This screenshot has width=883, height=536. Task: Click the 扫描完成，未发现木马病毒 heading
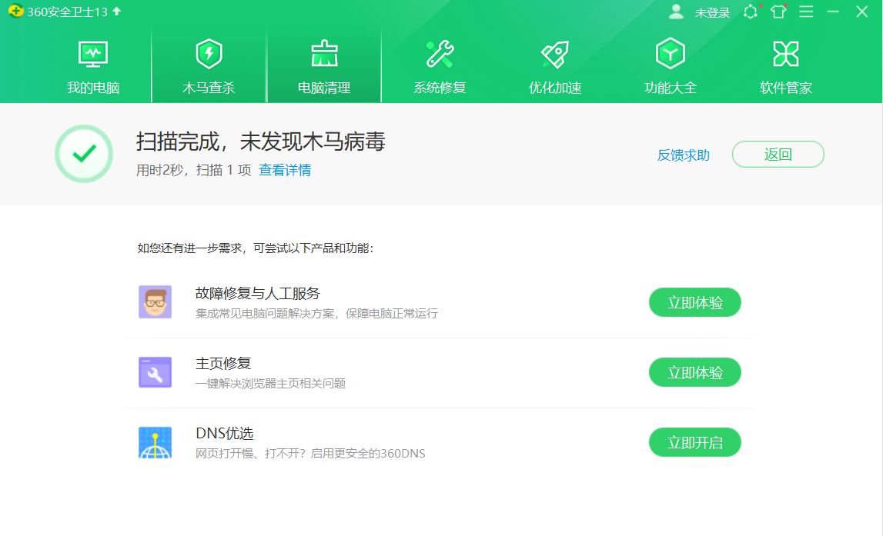(261, 141)
